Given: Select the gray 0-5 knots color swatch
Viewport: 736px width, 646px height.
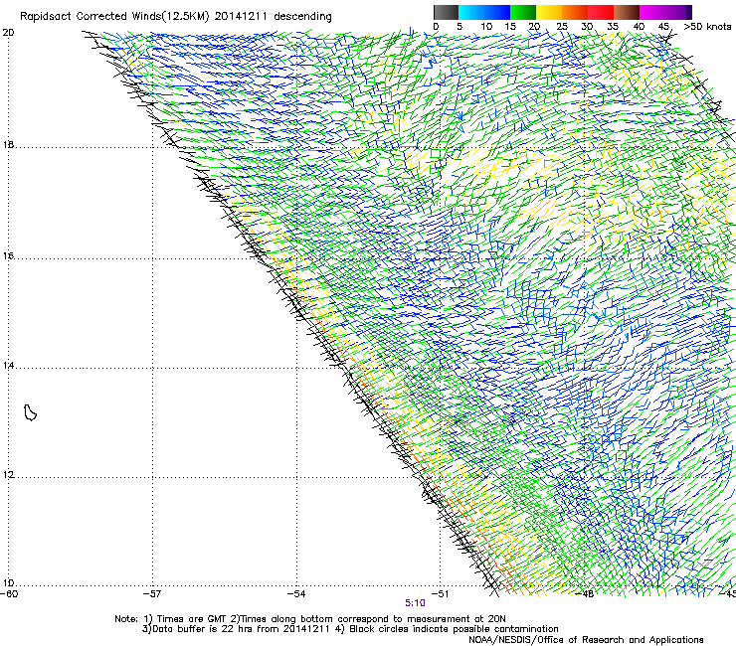Looking at the screenshot, I should pyautogui.click(x=446, y=12).
